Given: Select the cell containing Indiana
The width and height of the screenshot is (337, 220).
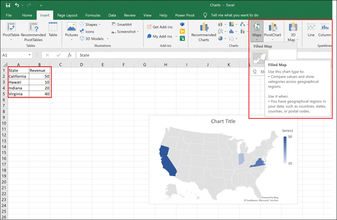Looking at the screenshot, I should [18, 88].
